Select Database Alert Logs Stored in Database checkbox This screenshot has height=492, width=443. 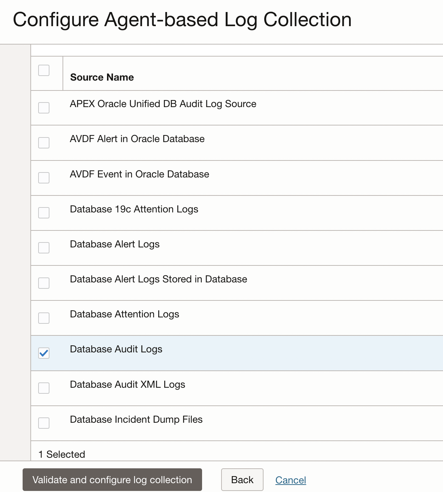[44, 283]
